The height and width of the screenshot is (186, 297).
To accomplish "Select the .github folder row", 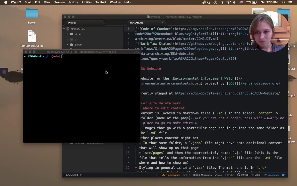I will click(93, 45).
